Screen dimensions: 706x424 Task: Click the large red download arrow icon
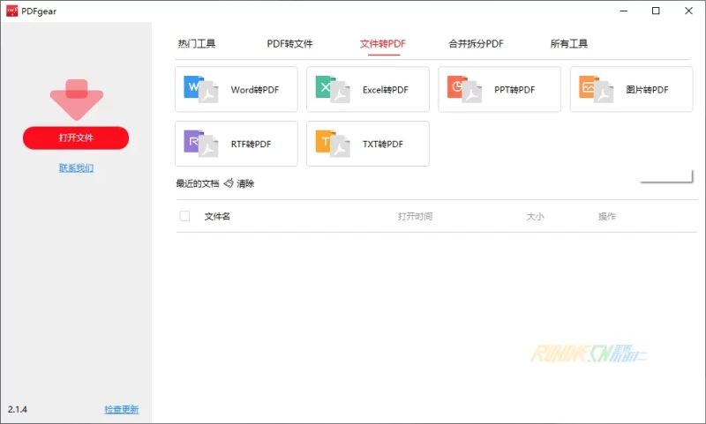click(77, 99)
